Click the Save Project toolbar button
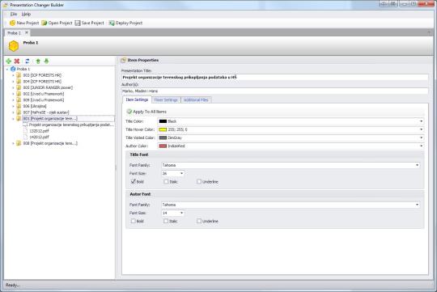The height and width of the screenshot is (292, 437). pos(90,23)
